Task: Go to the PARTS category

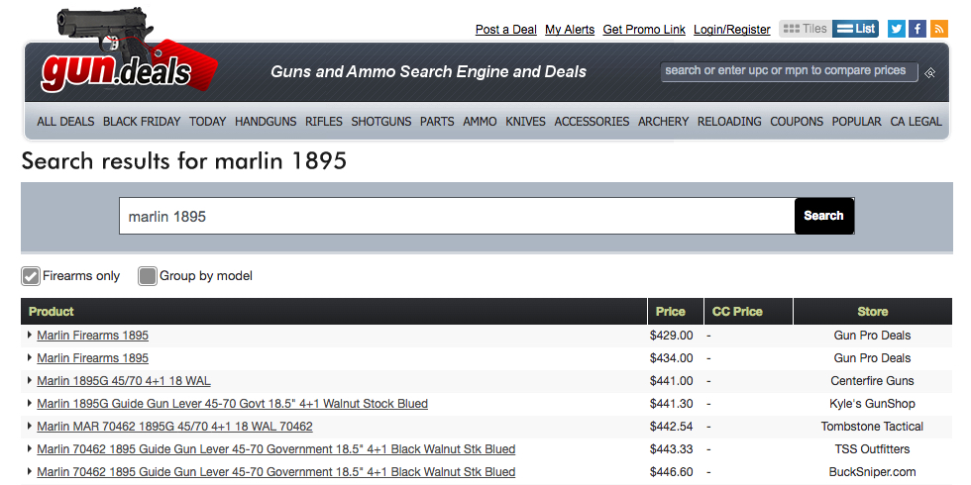Action: 437,121
